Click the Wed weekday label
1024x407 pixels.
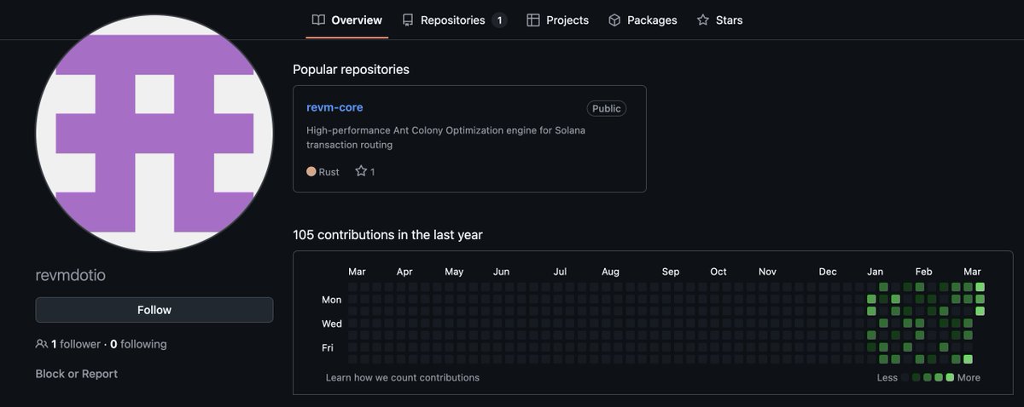(332, 324)
